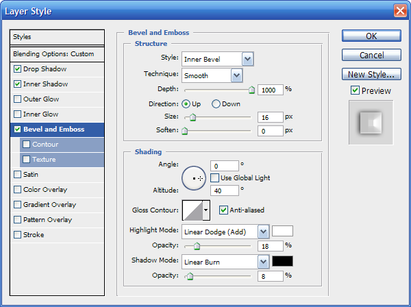Click the Gloss Contour preview thumbnail
411x307 pixels.
coord(192,210)
